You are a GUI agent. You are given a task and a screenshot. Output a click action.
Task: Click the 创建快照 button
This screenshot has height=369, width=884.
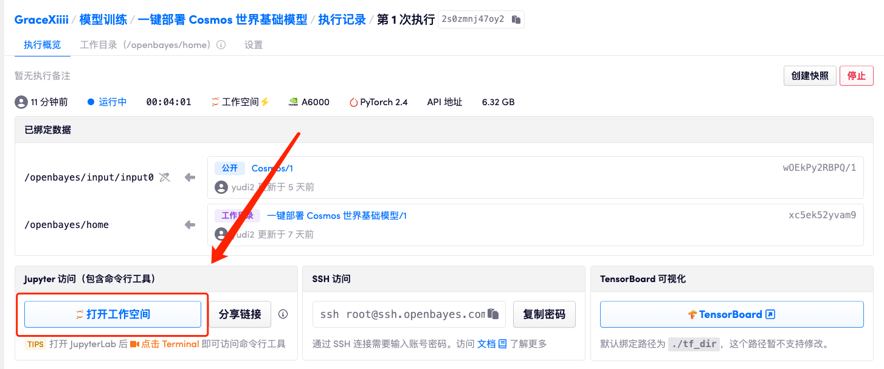tap(810, 76)
